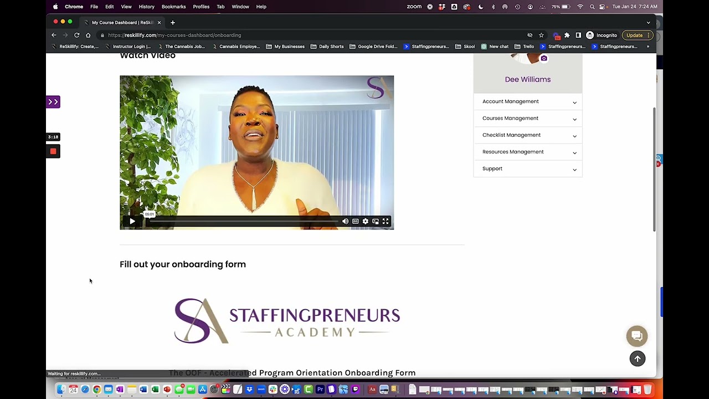Reload the page
709x399 pixels.
point(76,35)
